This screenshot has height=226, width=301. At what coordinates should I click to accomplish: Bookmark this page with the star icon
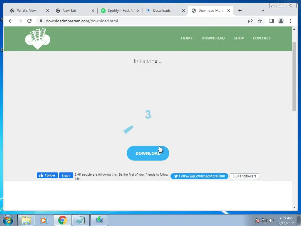click(x=260, y=21)
